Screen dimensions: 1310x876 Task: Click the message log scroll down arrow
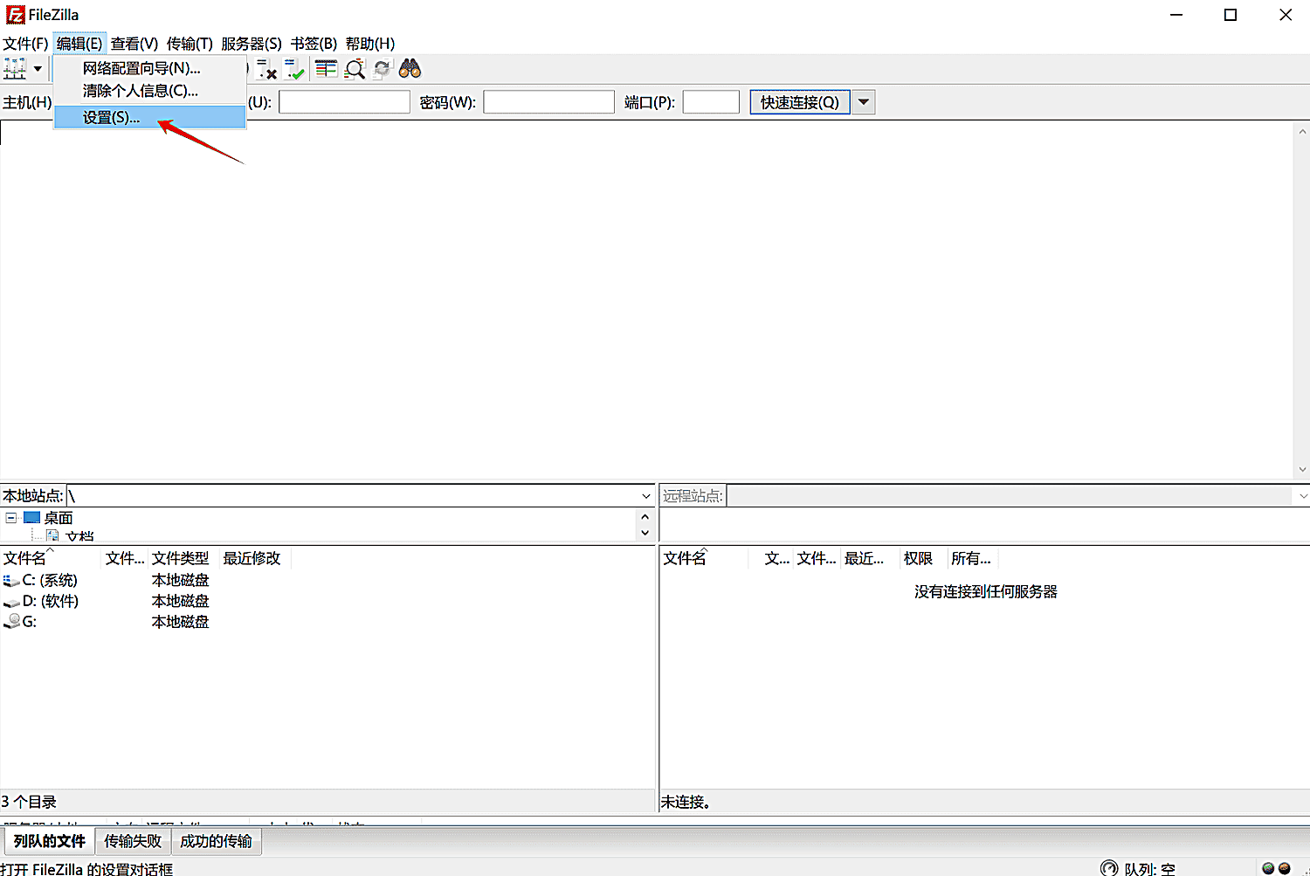(1302, 470)
